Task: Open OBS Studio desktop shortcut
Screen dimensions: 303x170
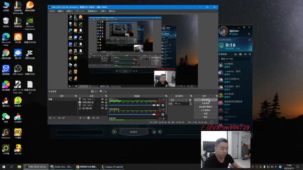Action: [x=18, y=70]
